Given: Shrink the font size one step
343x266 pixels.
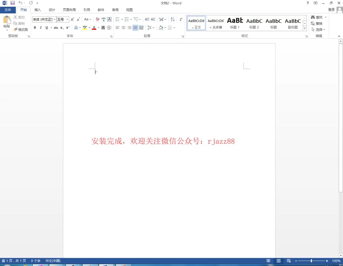Looking at the screenshot, I should tap(78, 19).
